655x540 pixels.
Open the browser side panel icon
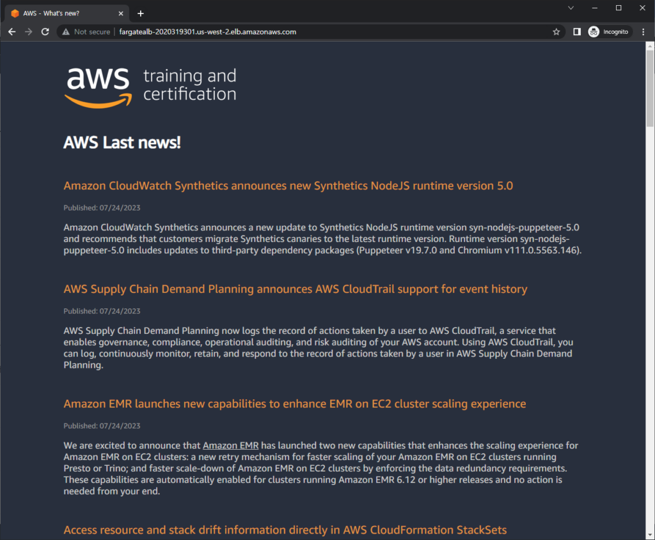(577, 32)
